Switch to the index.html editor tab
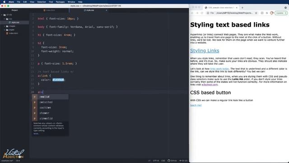Image resolution: width=289 pixels, height=163 pixels. (49, 10)
